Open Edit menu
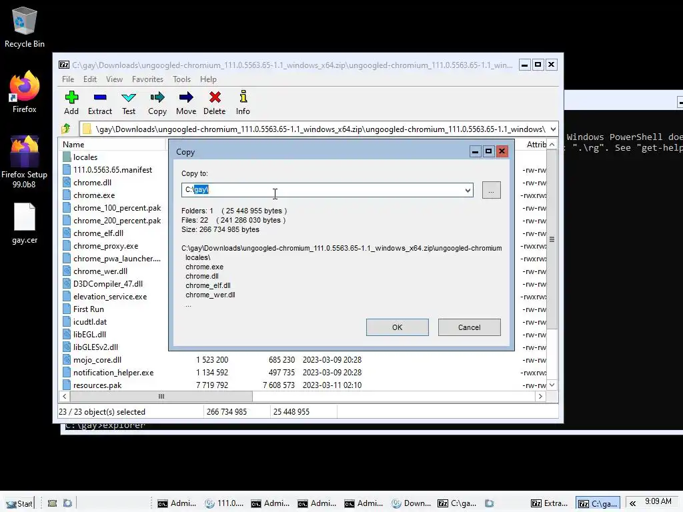 coord(90,79)
